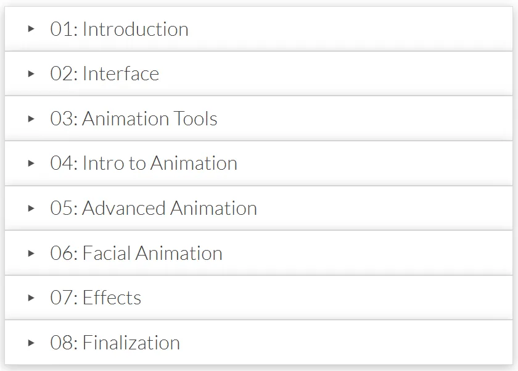This screenshot has width=518, height=371.
Task: Select the '04: Intro to Animation' heading
Action: coord(144,163)
